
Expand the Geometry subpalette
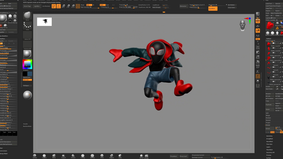click(269, 136)
